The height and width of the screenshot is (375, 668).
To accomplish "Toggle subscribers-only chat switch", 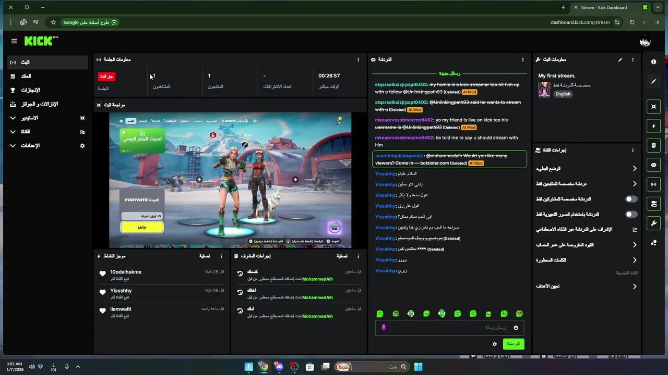I will [631, 199].
